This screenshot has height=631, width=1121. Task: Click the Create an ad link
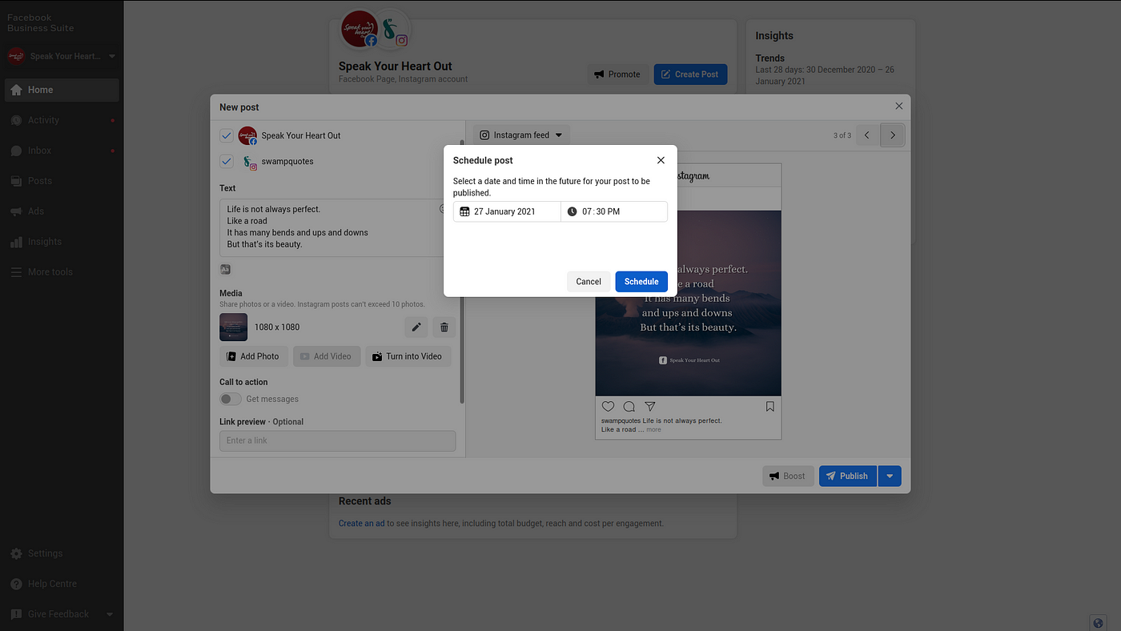point(361,523)
